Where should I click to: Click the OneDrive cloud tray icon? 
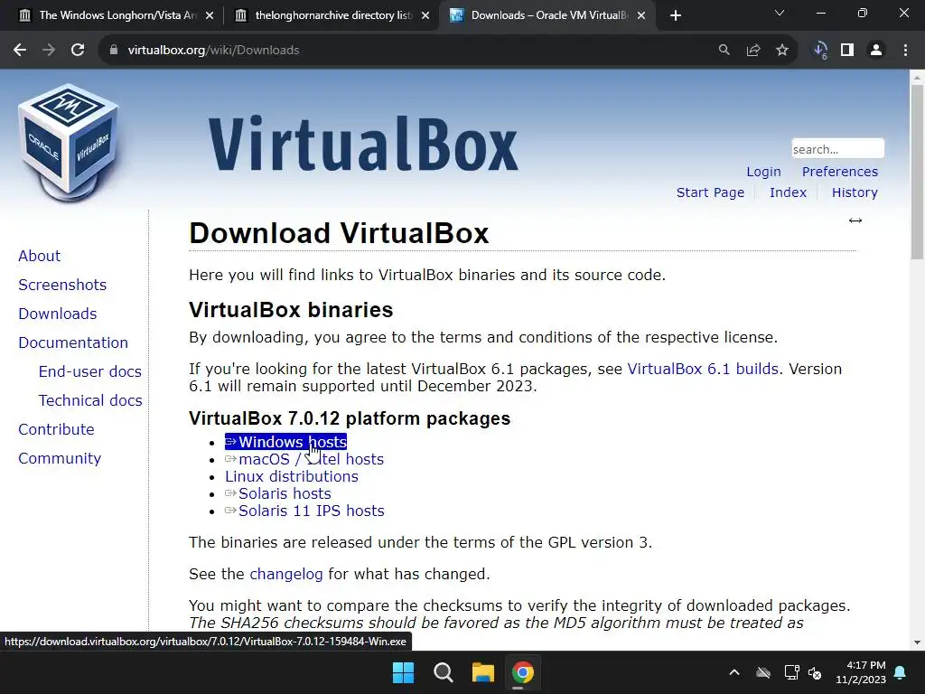pyautogui.click(x=763, y=672)
